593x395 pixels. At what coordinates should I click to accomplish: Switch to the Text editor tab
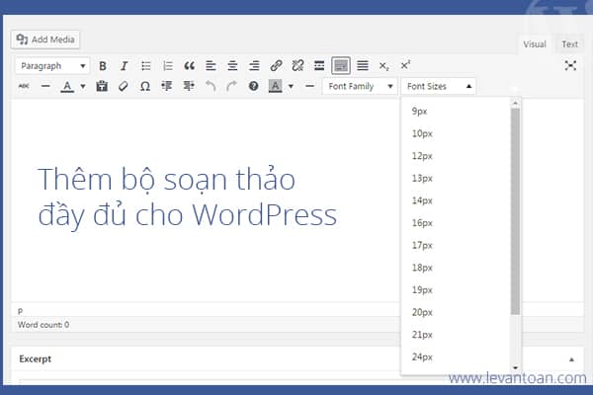coord(569,44)
